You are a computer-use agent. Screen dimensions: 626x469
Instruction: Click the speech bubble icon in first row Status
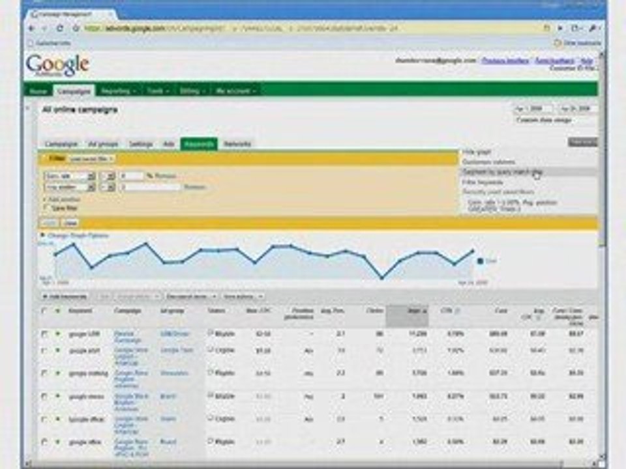211,333
